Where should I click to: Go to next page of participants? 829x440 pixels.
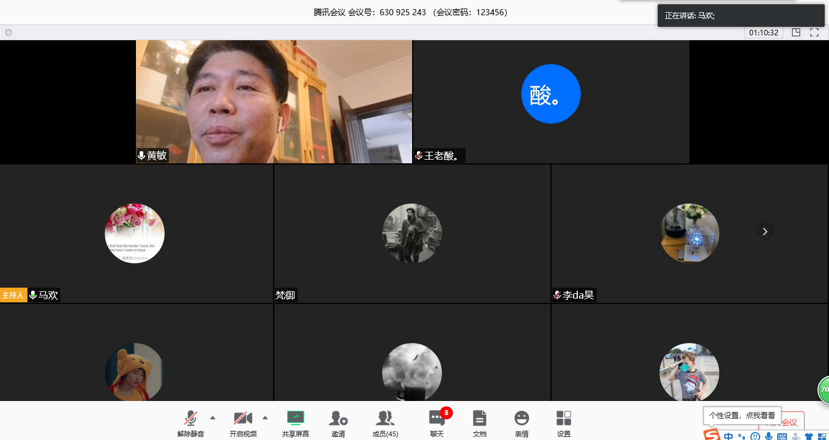click(765, 232)
